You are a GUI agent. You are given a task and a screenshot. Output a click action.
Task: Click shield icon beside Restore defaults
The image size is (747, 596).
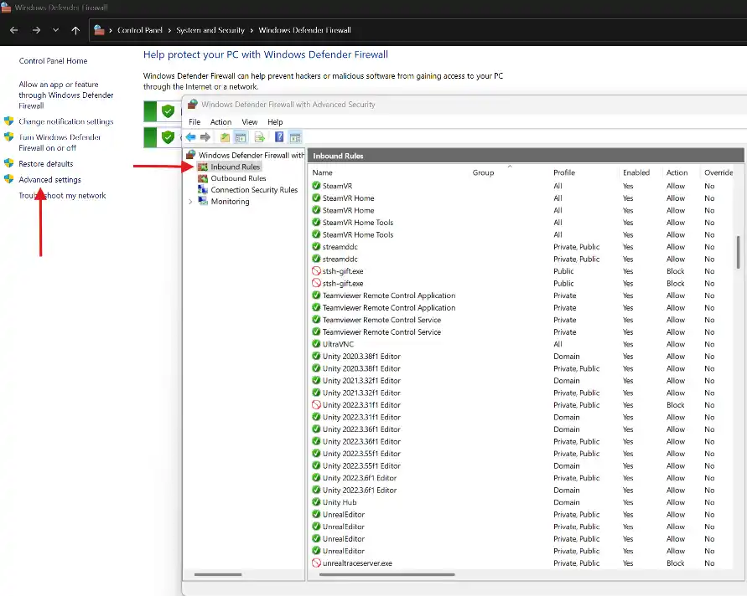pos(8,163)
